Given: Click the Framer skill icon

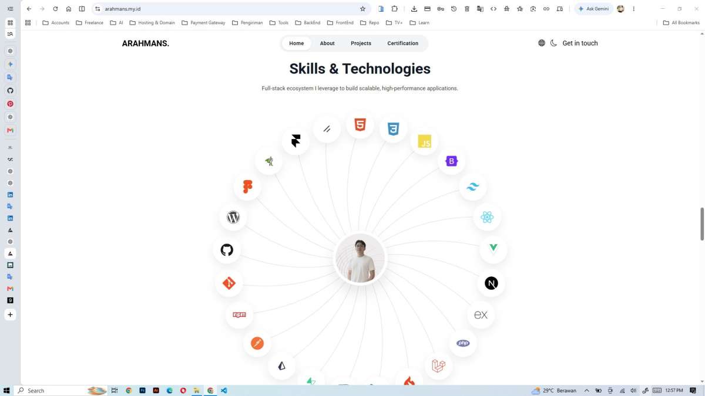Looking at the screenshot, I should (x=296, y=141).
